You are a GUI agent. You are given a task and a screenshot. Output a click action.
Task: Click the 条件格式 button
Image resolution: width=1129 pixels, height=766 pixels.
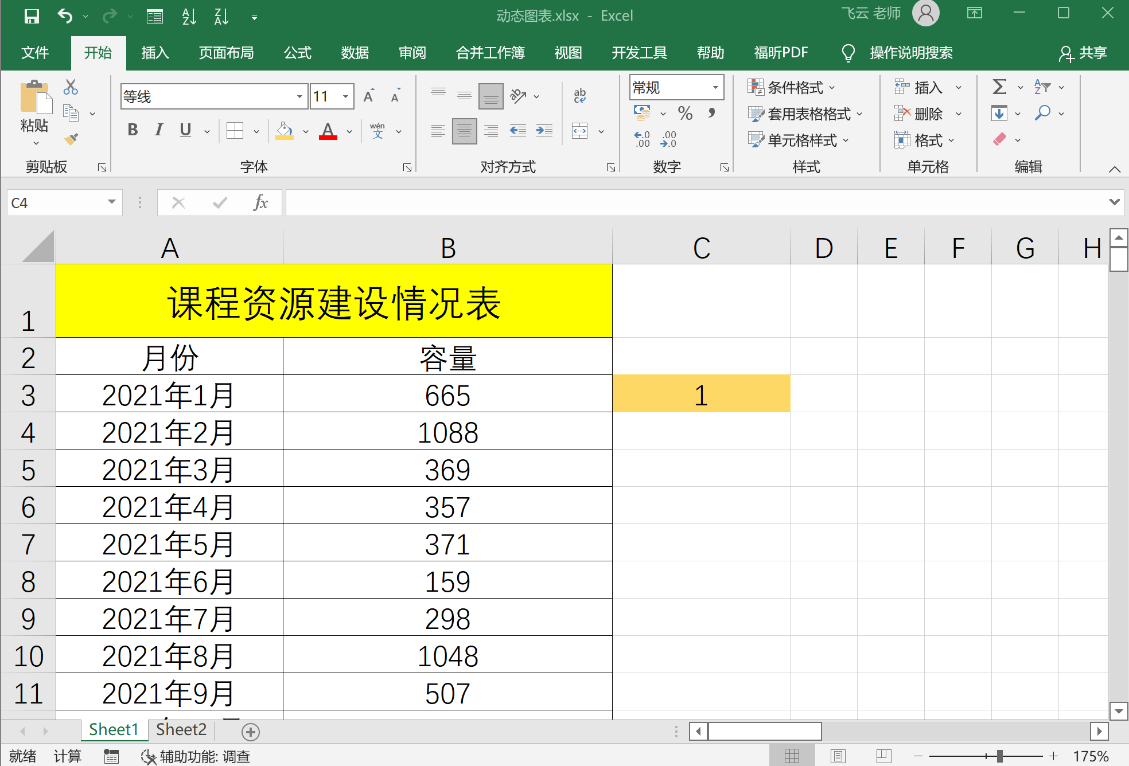pyautogui.click(x=791, y=87)
